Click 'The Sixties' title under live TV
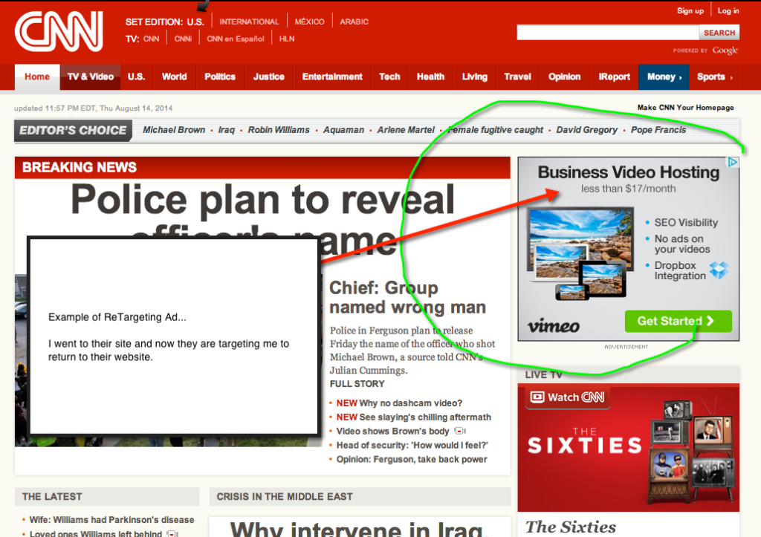 571,527
